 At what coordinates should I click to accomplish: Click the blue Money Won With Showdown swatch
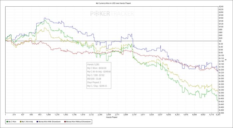pyautogui.click(x=37, y=122)
